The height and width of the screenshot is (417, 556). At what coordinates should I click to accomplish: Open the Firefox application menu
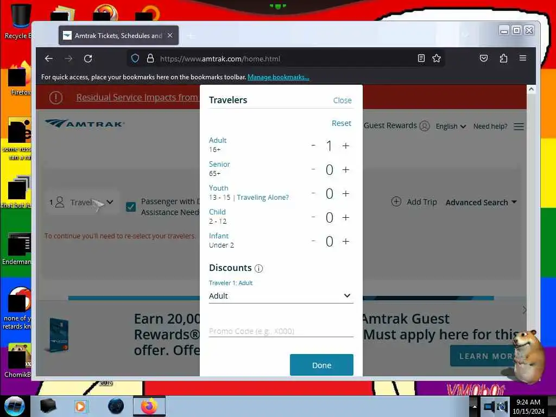tap(523, 58)
